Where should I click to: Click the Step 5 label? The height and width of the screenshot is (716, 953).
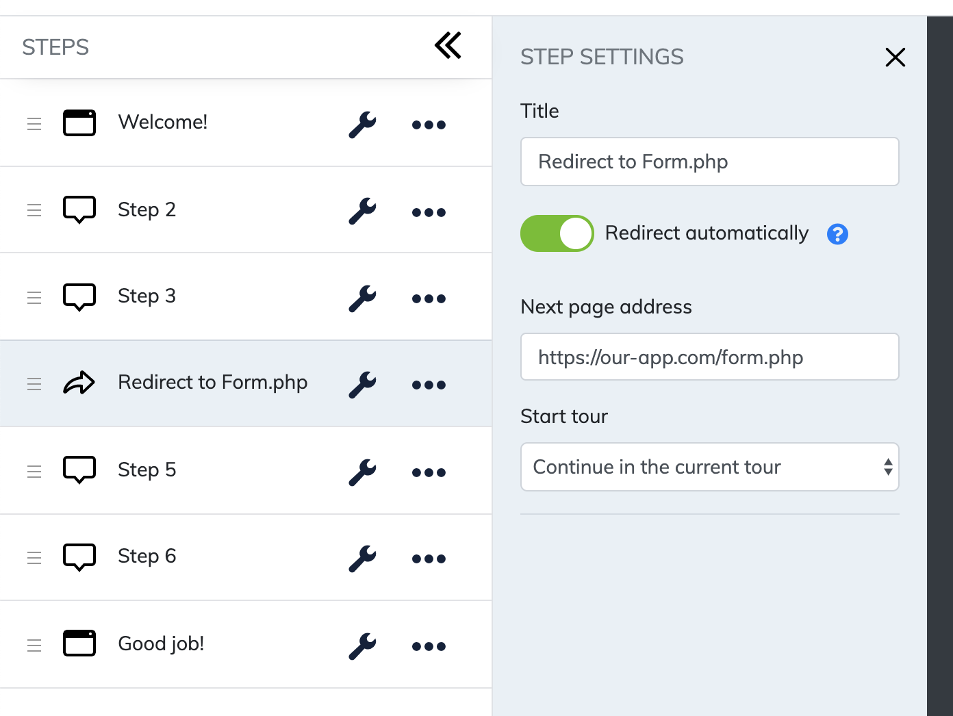coord(147,470)
